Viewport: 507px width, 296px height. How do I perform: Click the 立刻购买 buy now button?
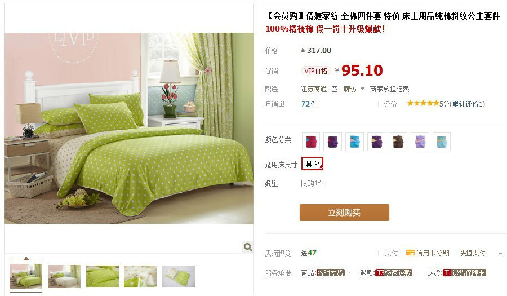pyautogui.click(x=344, y=213)
